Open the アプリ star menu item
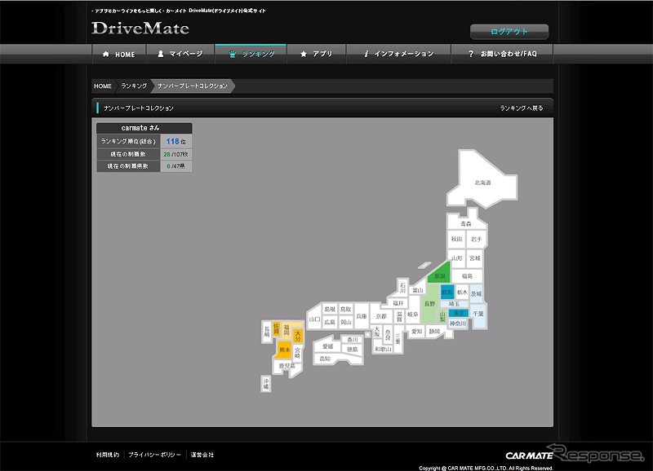 pos(317,54)
